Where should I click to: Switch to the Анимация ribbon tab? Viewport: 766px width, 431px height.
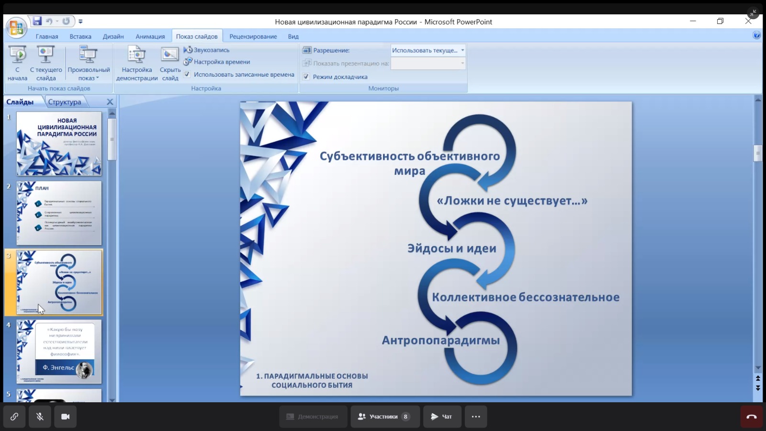[150, 36]
